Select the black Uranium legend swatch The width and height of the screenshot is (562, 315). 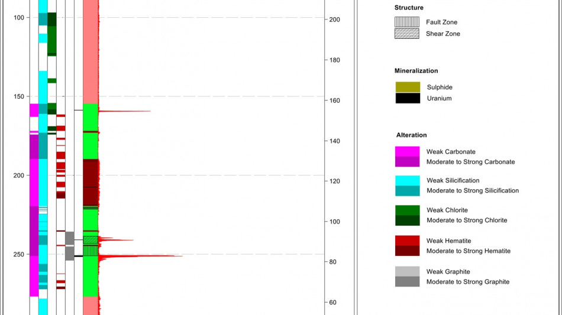(x=407, y=98)
